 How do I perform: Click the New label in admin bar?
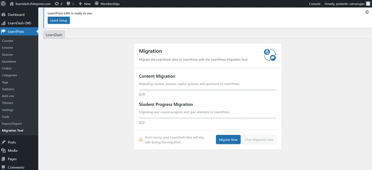click(87, 4)
